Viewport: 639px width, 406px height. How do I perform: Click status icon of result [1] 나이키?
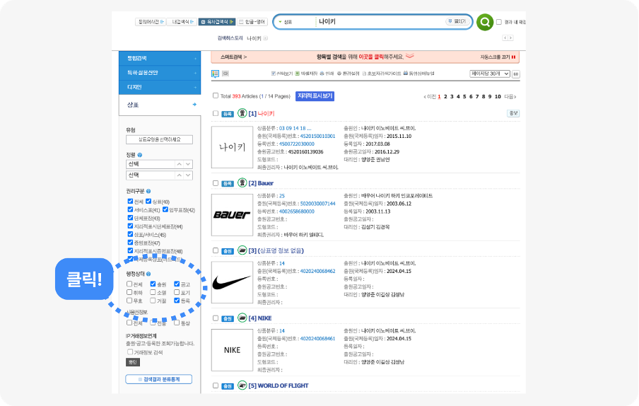tap(242, 113)
